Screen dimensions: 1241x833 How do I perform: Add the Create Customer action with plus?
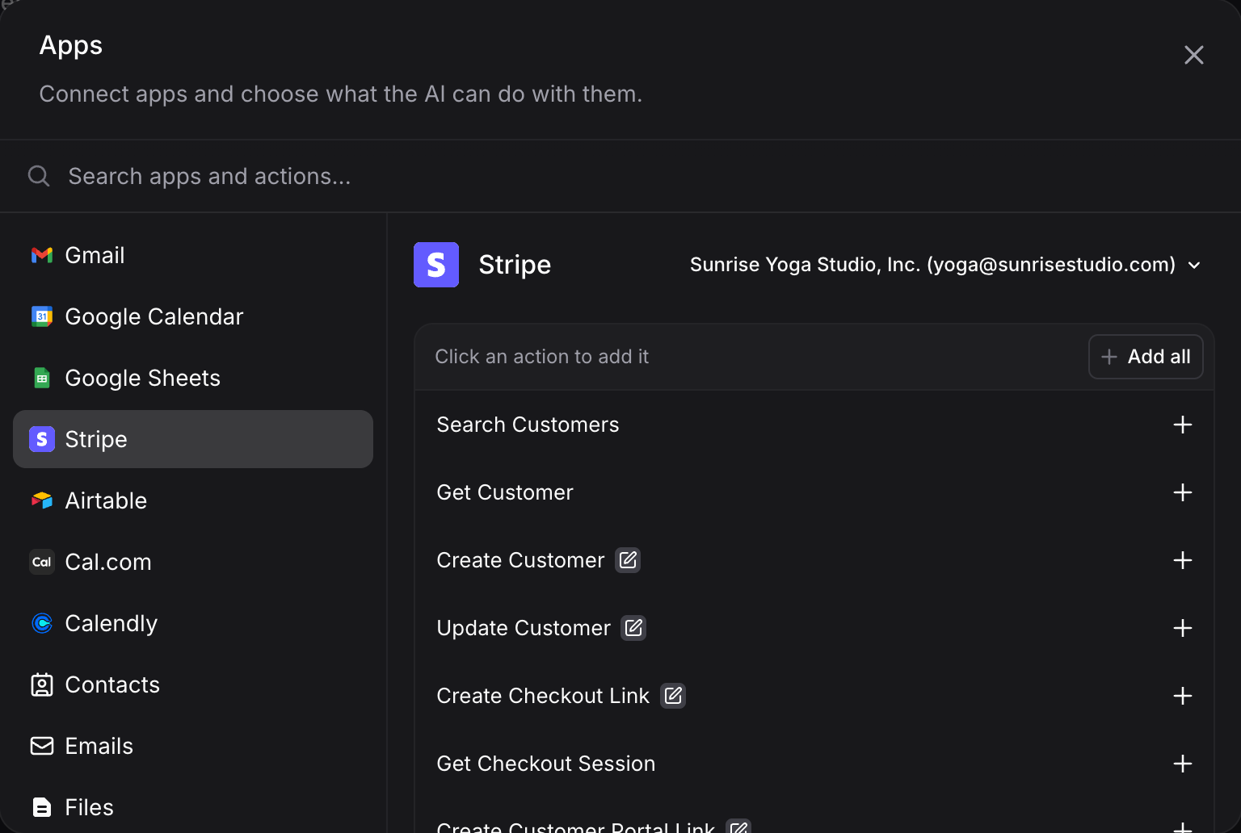[x=1183, y=560]
